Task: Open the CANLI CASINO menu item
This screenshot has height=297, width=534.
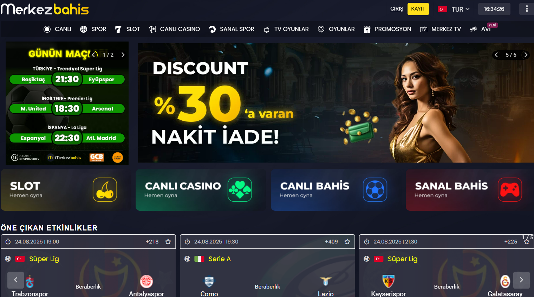Action: point(175,29)
